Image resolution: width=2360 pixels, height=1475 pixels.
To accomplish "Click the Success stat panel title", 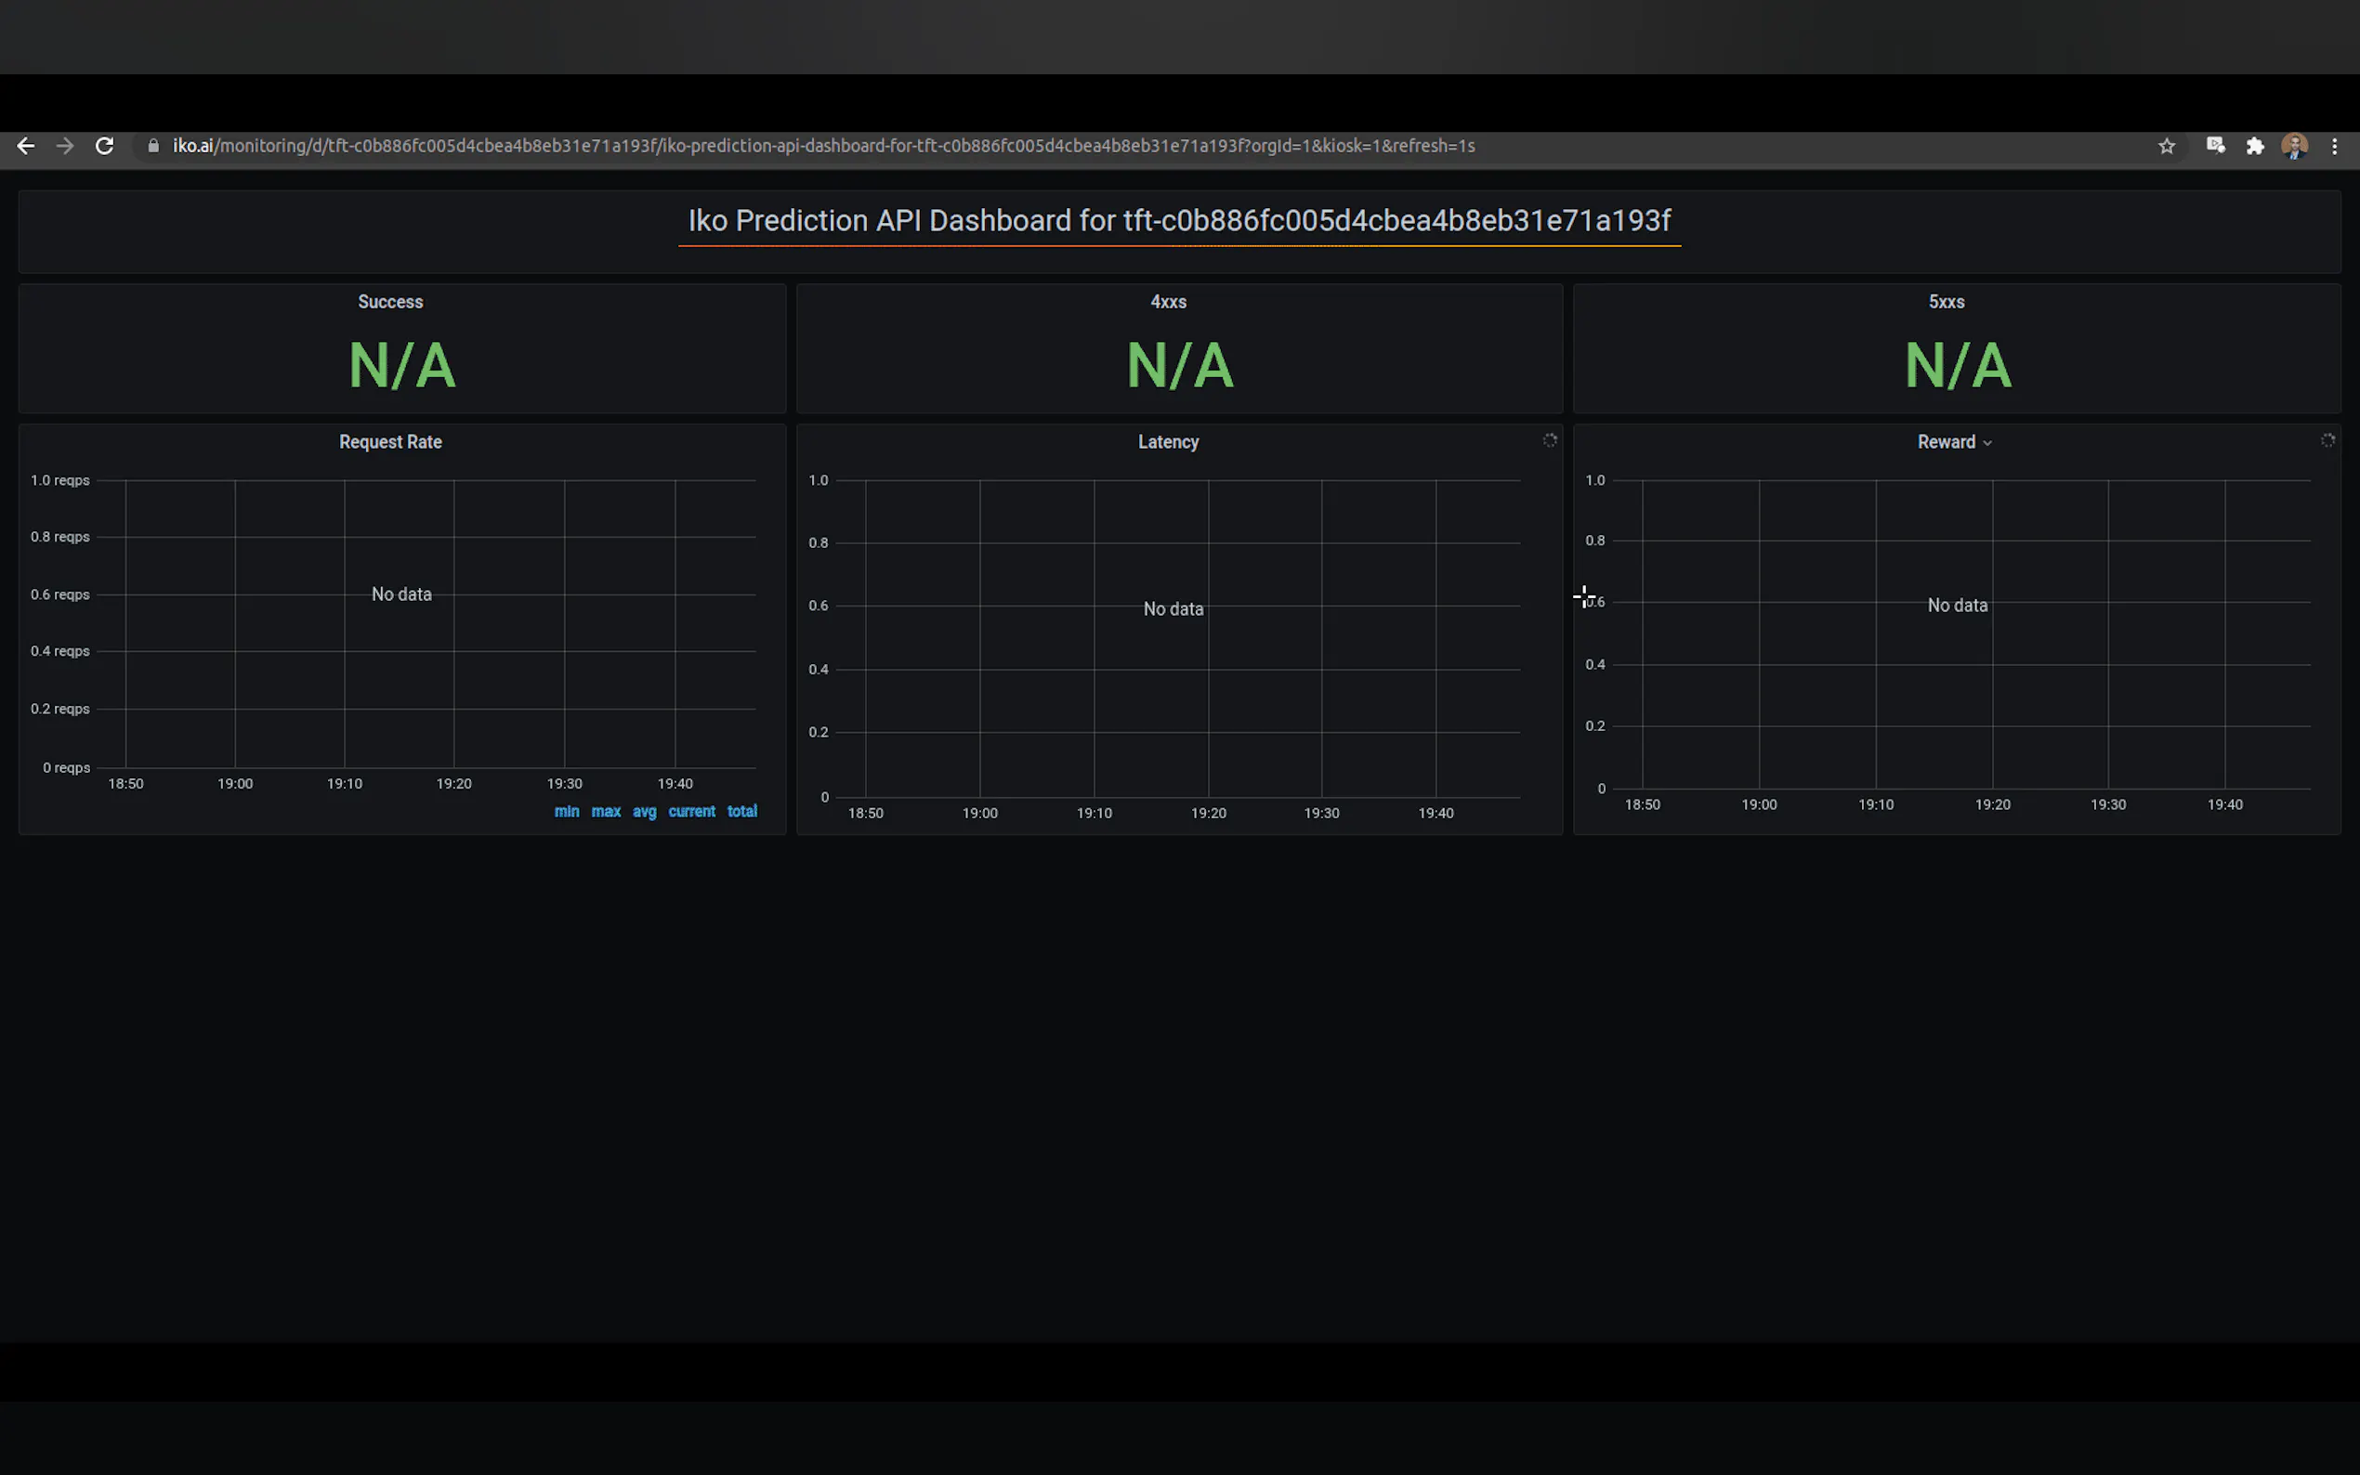I will coord(390,303).
